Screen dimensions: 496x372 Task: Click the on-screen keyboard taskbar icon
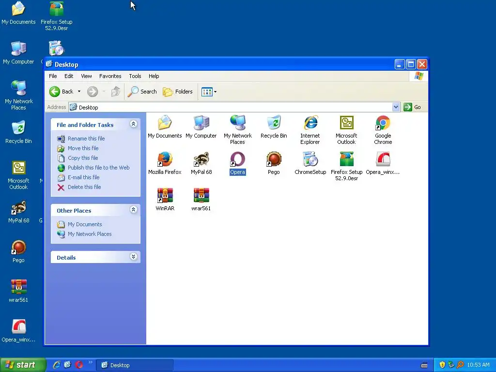(424, 365)
